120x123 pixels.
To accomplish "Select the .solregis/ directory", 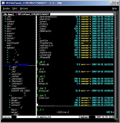I will click(17, 84).
